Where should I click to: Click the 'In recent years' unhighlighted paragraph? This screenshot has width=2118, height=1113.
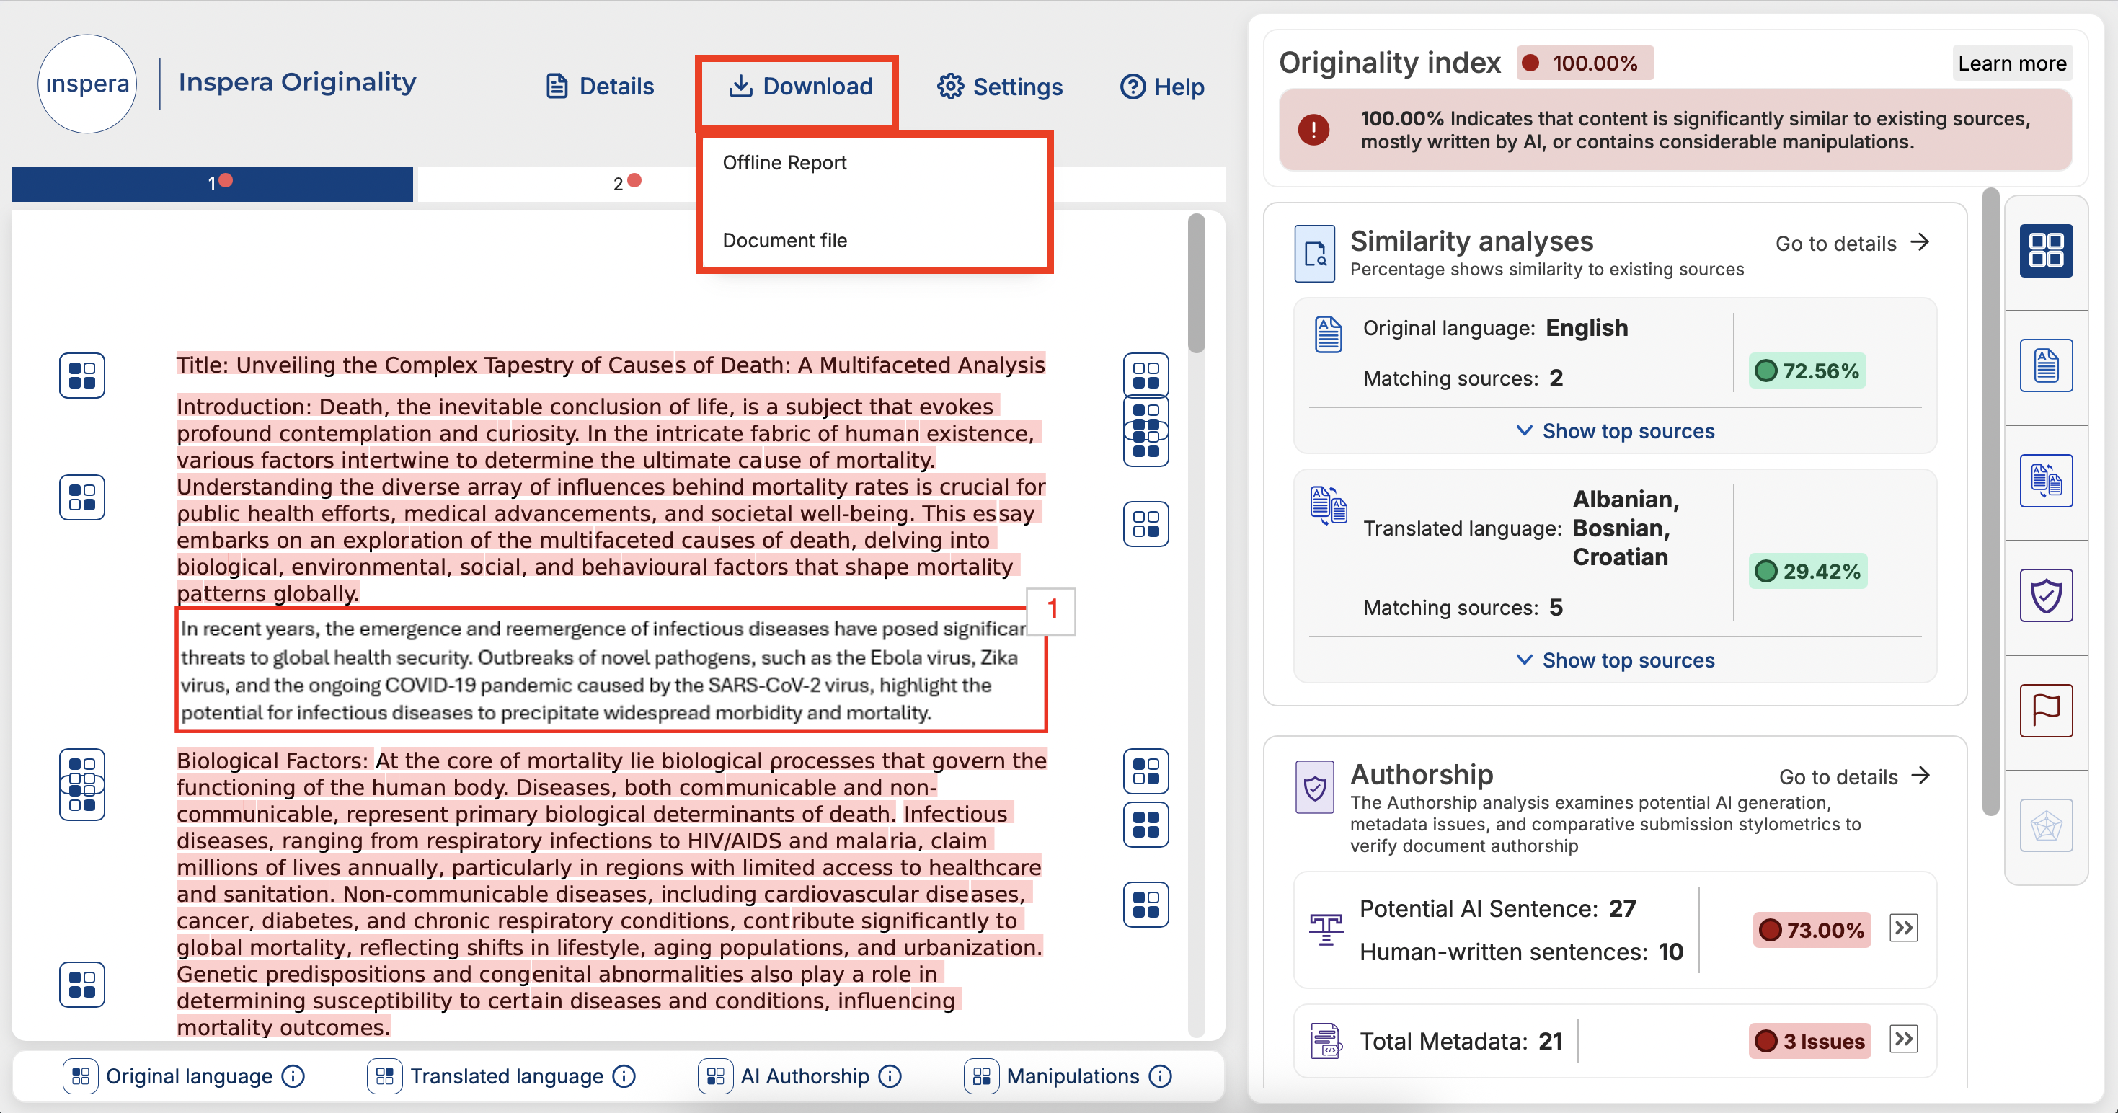[x=611, y=670]
